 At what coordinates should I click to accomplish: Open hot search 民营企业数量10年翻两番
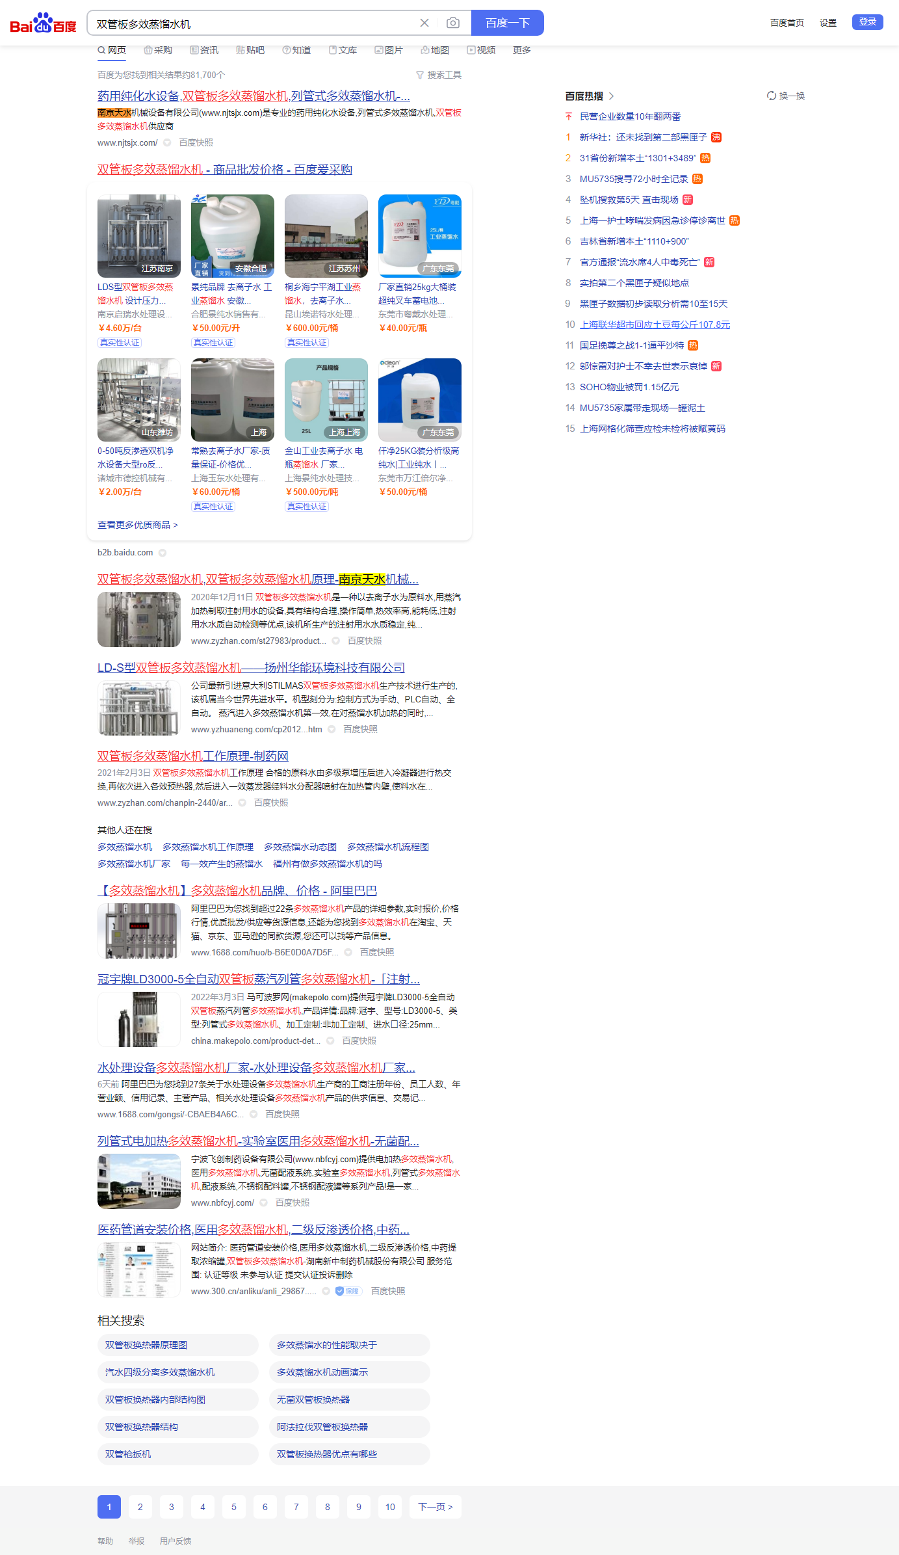[630, 116]
